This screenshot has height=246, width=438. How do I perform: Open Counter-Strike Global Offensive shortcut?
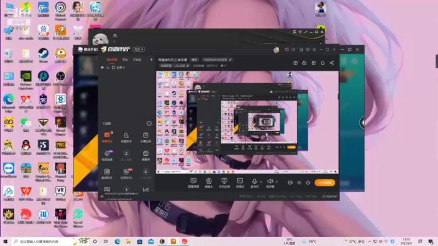[x=43, y=173]
